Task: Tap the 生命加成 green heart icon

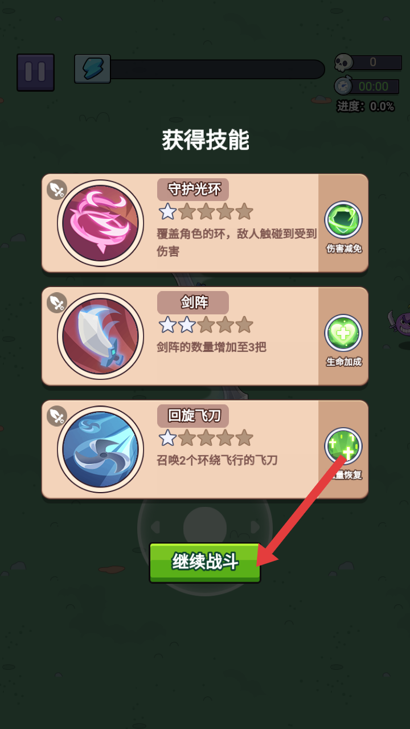Action: pos(343,333)
